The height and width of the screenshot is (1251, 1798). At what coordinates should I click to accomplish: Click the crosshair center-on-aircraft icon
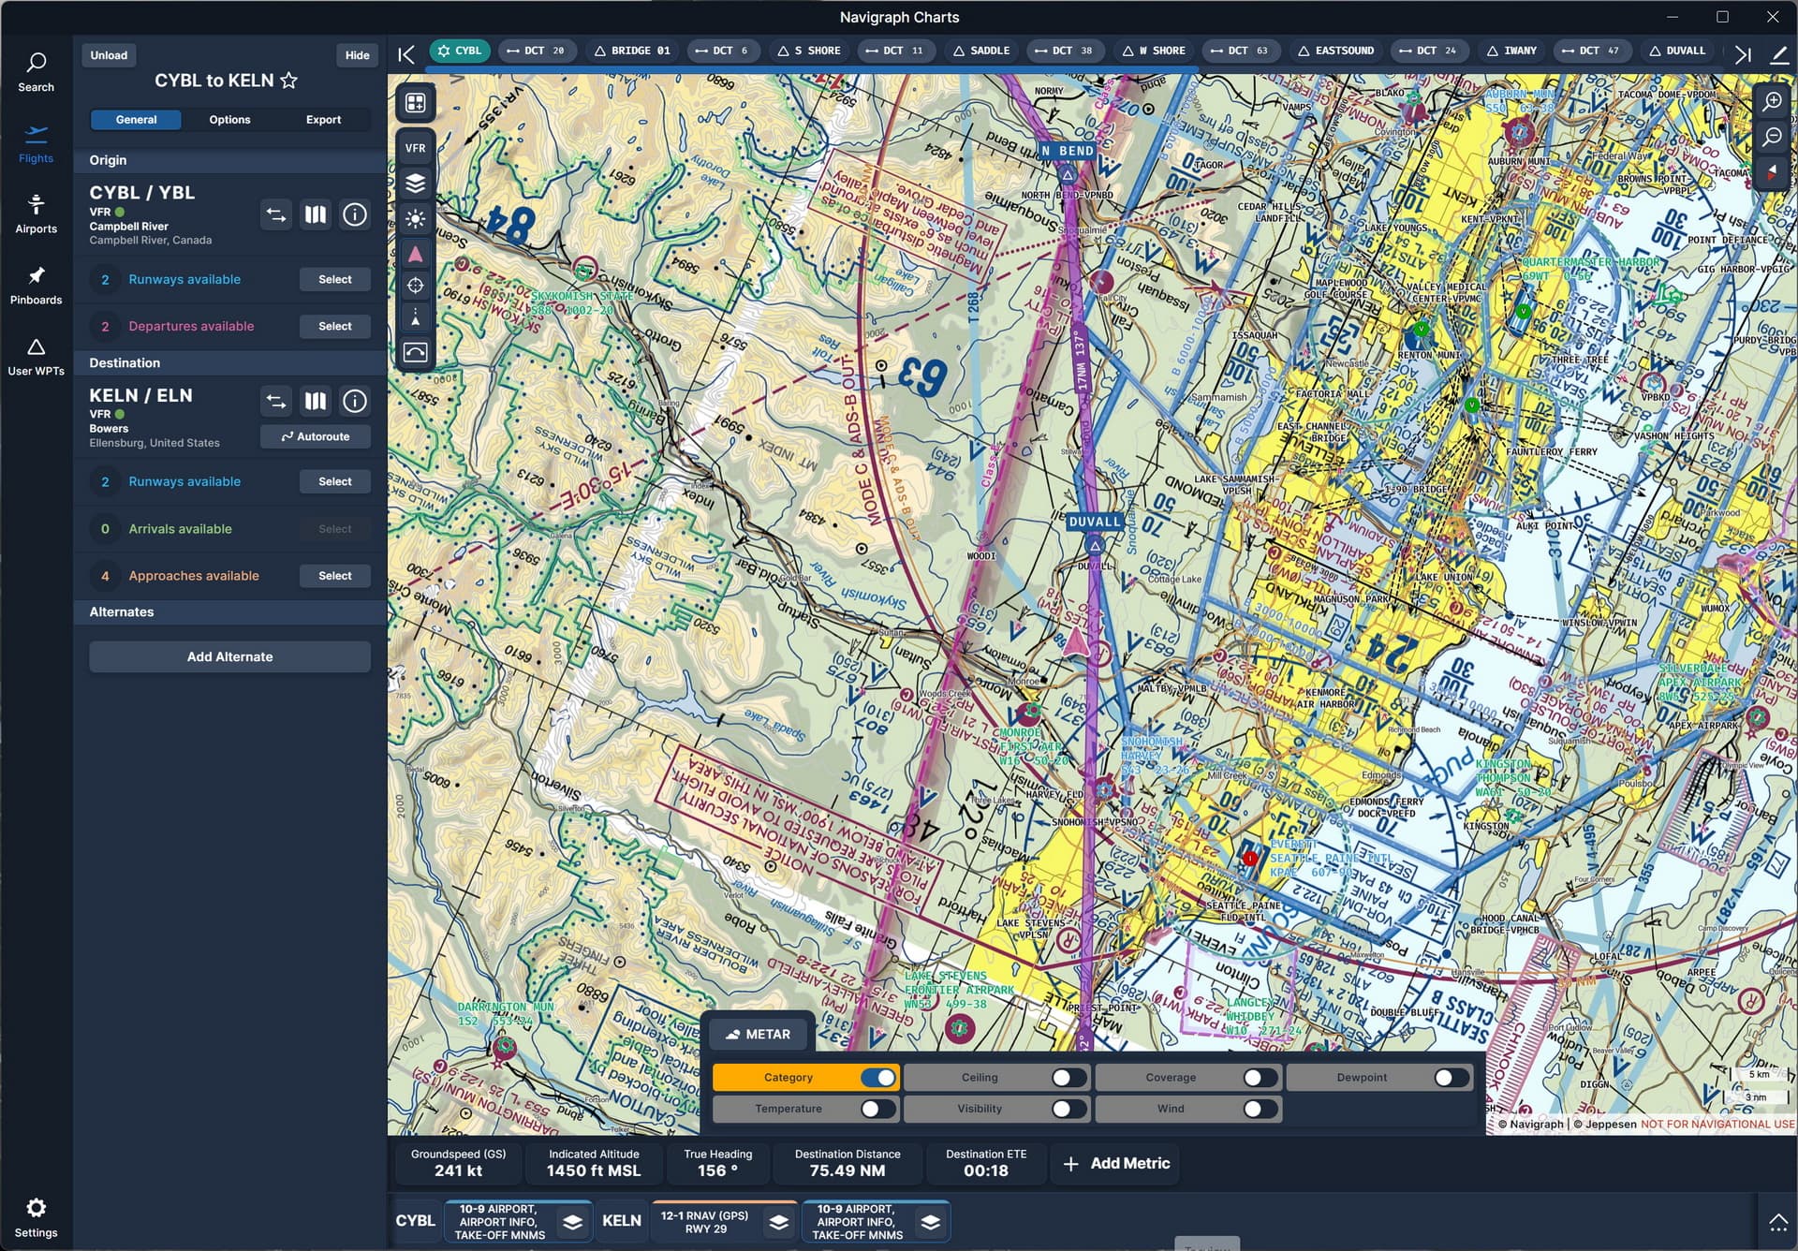tap(416, 286)
